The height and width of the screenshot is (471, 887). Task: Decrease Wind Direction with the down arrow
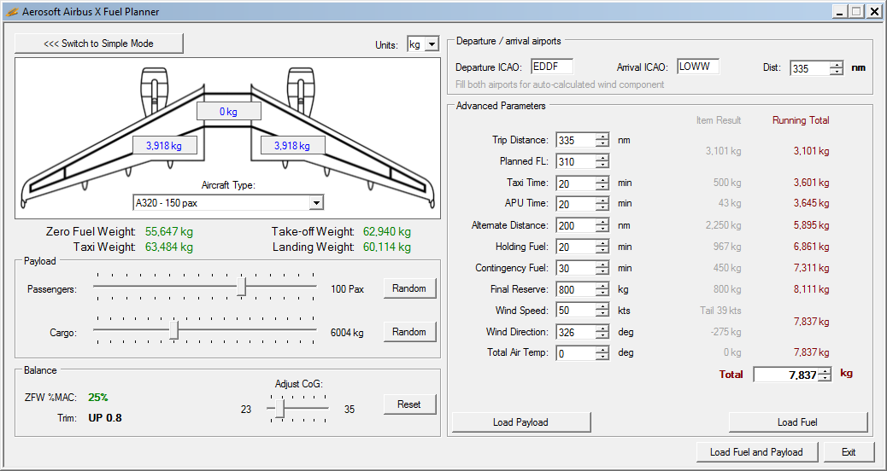(602, 335)
